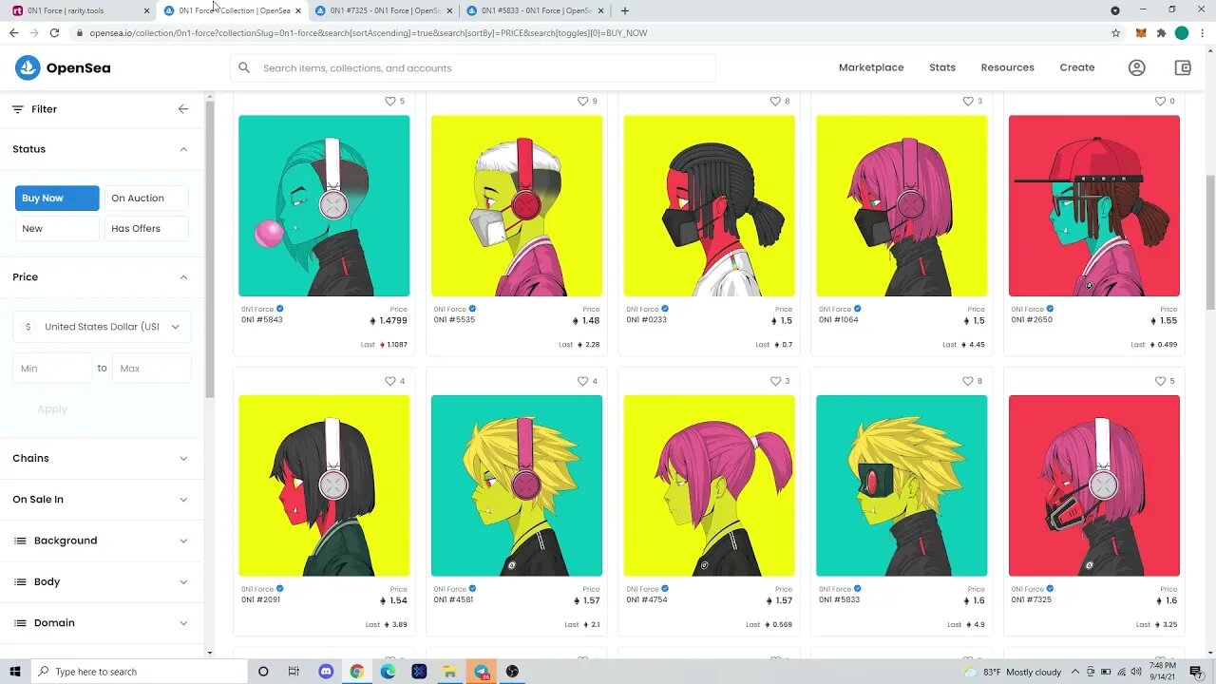Open the Marketplace menu
The height and width of the screenshot is (684, 1216).
coord(871,67)
